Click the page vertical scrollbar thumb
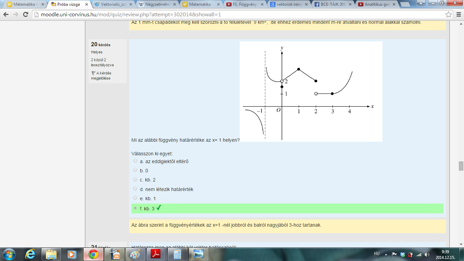The height and width of the screenshot is (261, 464). pyautogui.click(x=461, y=166)
